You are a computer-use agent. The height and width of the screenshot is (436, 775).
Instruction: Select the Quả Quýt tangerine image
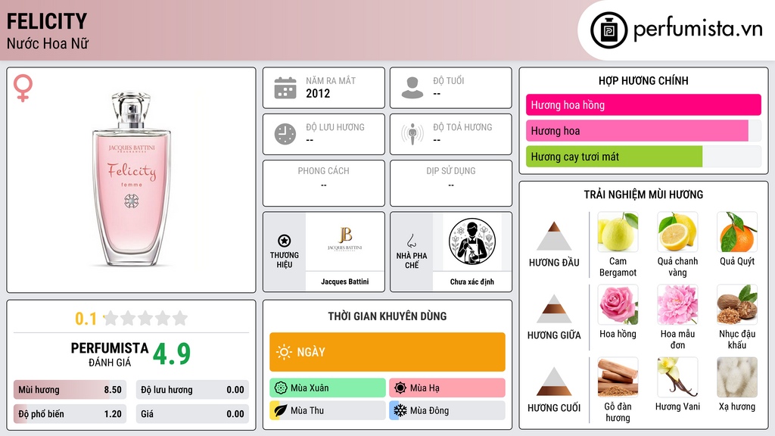[737, 232]
